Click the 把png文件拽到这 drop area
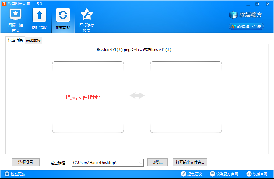Image resolution: width=274 pixels, height=179 pixels. tap(88, 97)
